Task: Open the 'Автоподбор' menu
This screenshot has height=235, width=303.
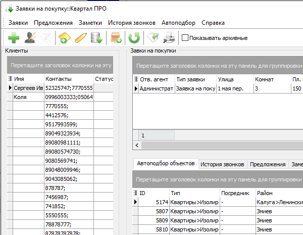Action: pos(178,23)
